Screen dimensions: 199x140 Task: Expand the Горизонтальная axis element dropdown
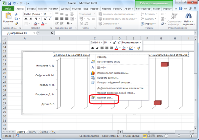[x=141, y=42]
